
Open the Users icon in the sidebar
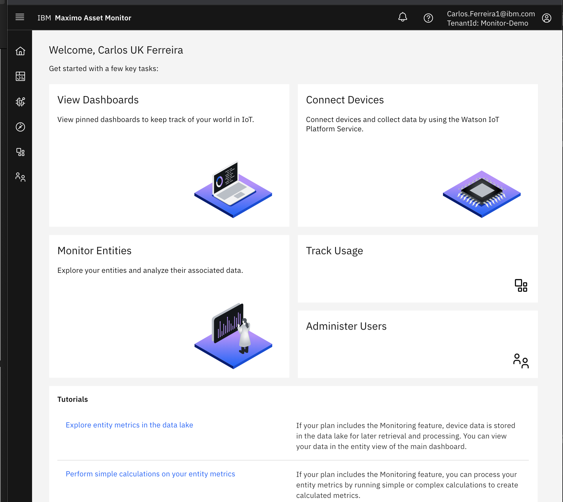20,177
